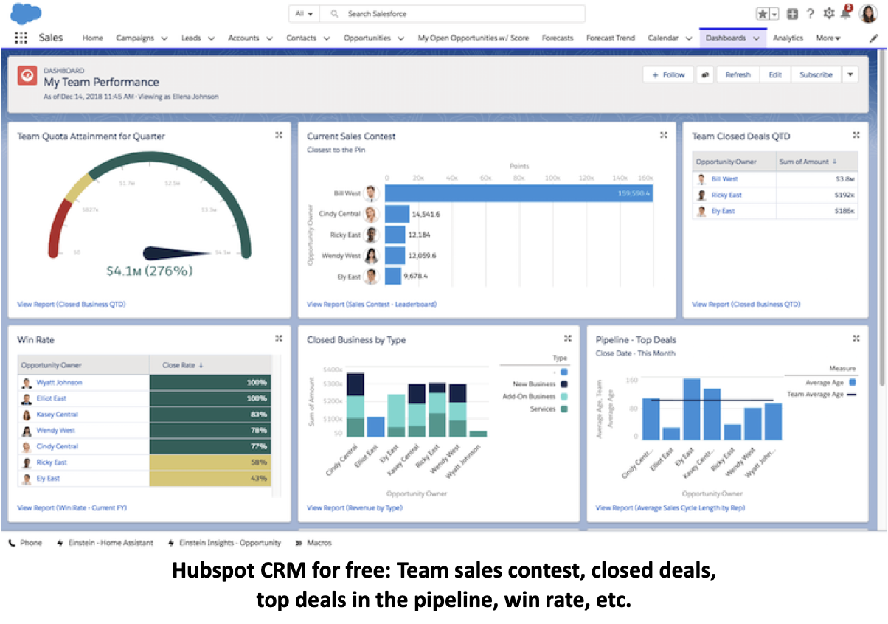The height and width of the screenshot is (624, 888).
Task: Click Bill West's 159,590.4 points bar
Action: (518, 194)
